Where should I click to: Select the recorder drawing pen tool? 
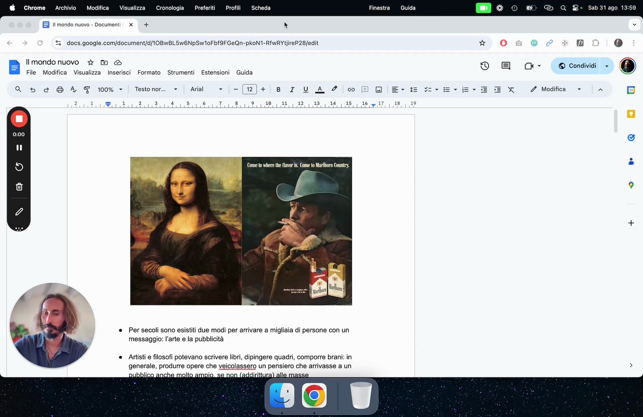click(x=19, y=212)
